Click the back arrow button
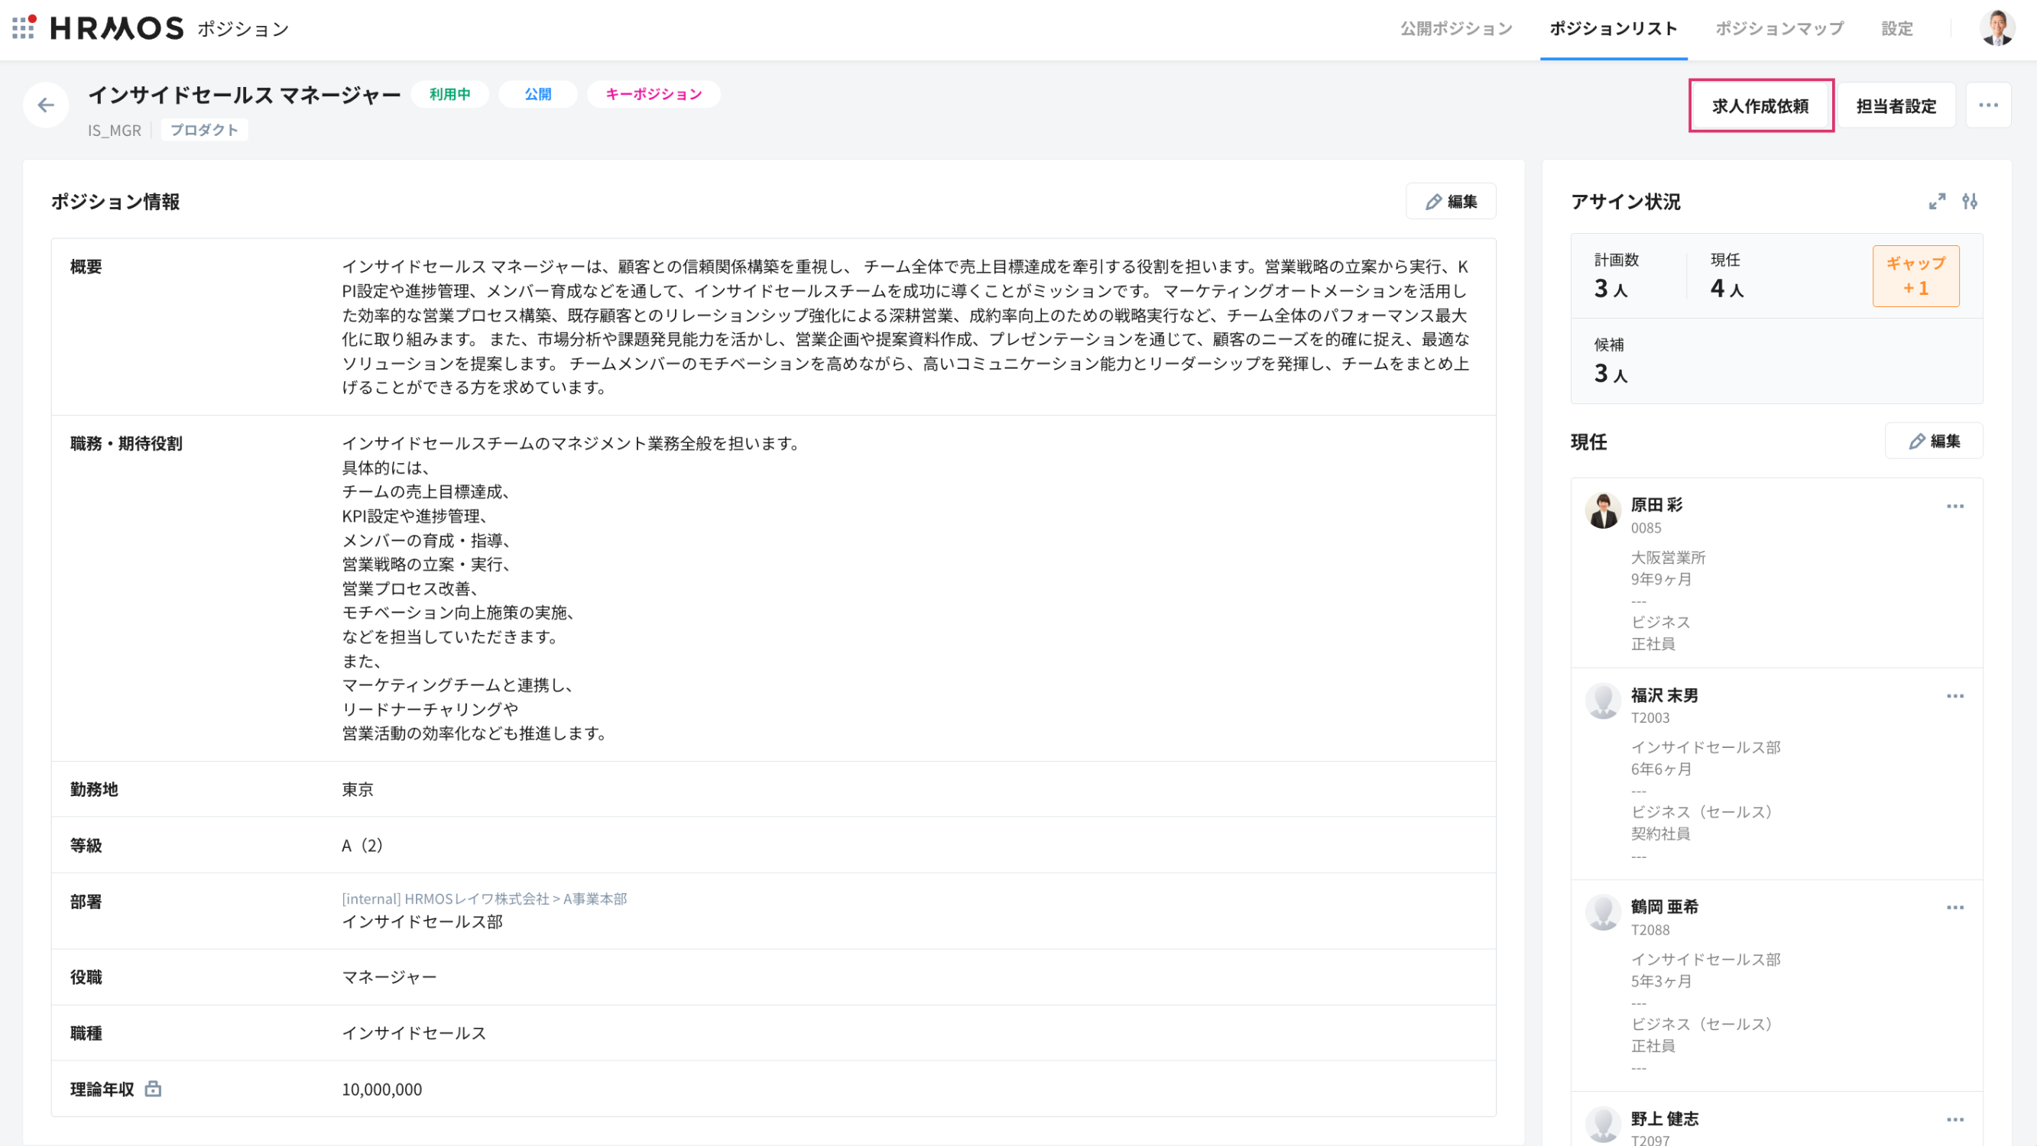Screen dimensions: 2037x1146 point(46,105)
